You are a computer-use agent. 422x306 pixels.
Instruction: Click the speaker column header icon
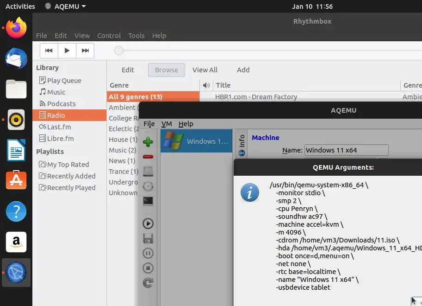[206, 85]
